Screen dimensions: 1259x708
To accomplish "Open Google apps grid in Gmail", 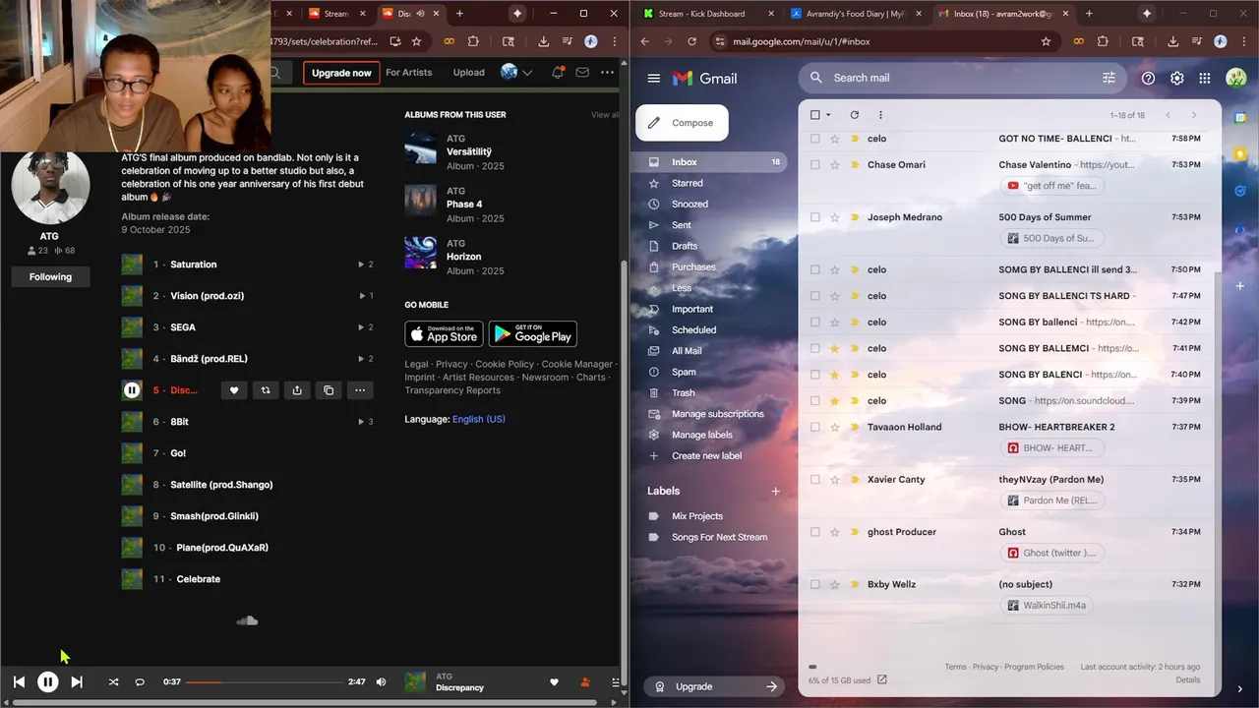I will [1205, 79].
